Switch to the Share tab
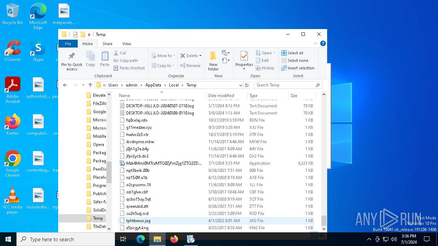 [107, 44]
